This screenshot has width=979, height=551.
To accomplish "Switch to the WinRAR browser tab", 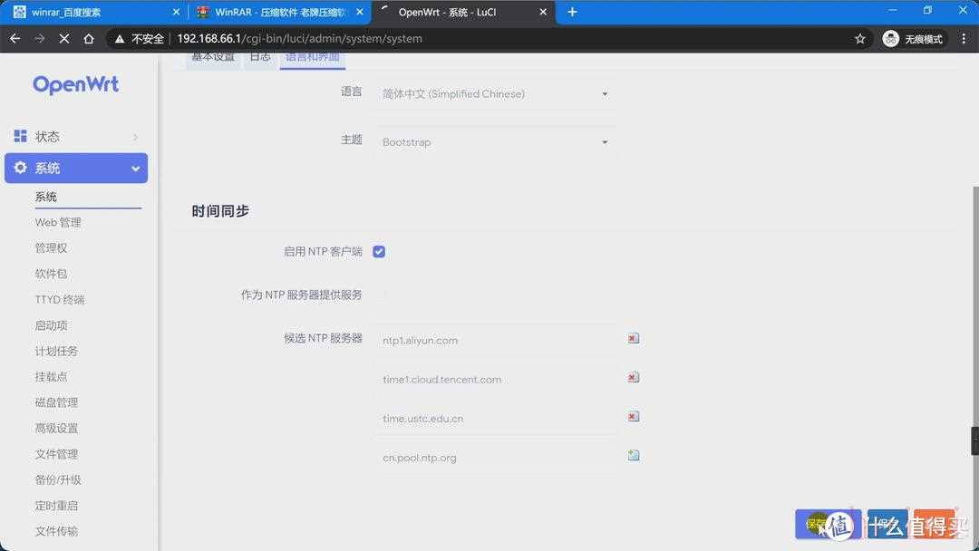I will [276, 12].
